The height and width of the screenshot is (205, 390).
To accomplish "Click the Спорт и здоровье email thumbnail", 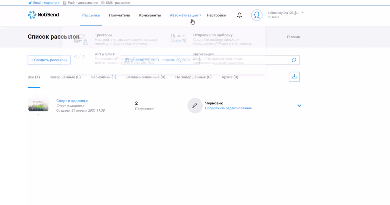I will point(38,106).
